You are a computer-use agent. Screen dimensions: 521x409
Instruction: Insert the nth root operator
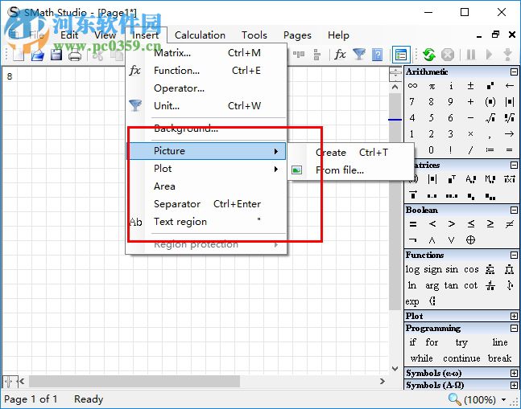(x=510, y=117)
